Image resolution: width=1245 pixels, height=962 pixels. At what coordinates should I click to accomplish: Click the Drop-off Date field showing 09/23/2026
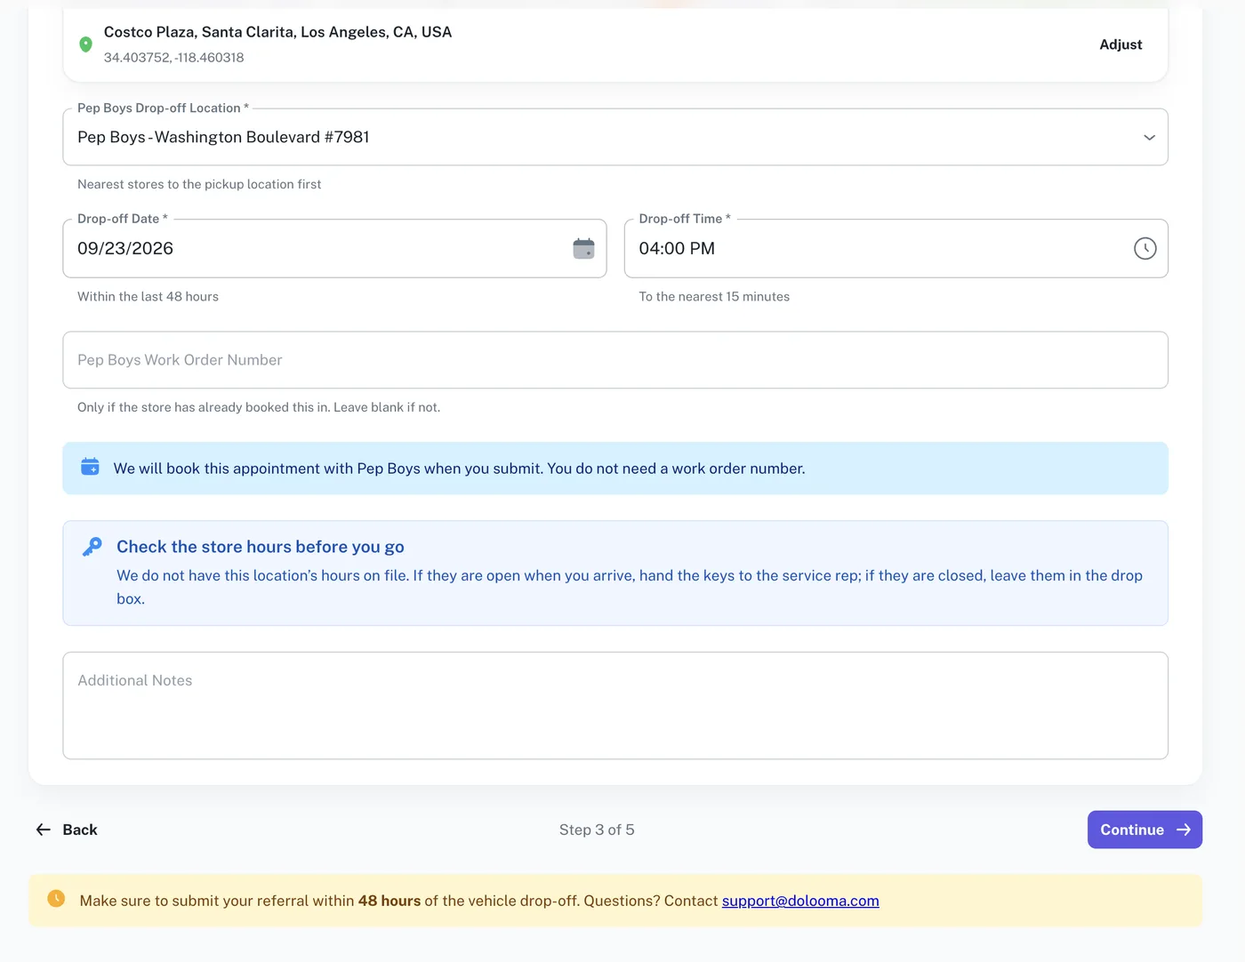(334, 249)
